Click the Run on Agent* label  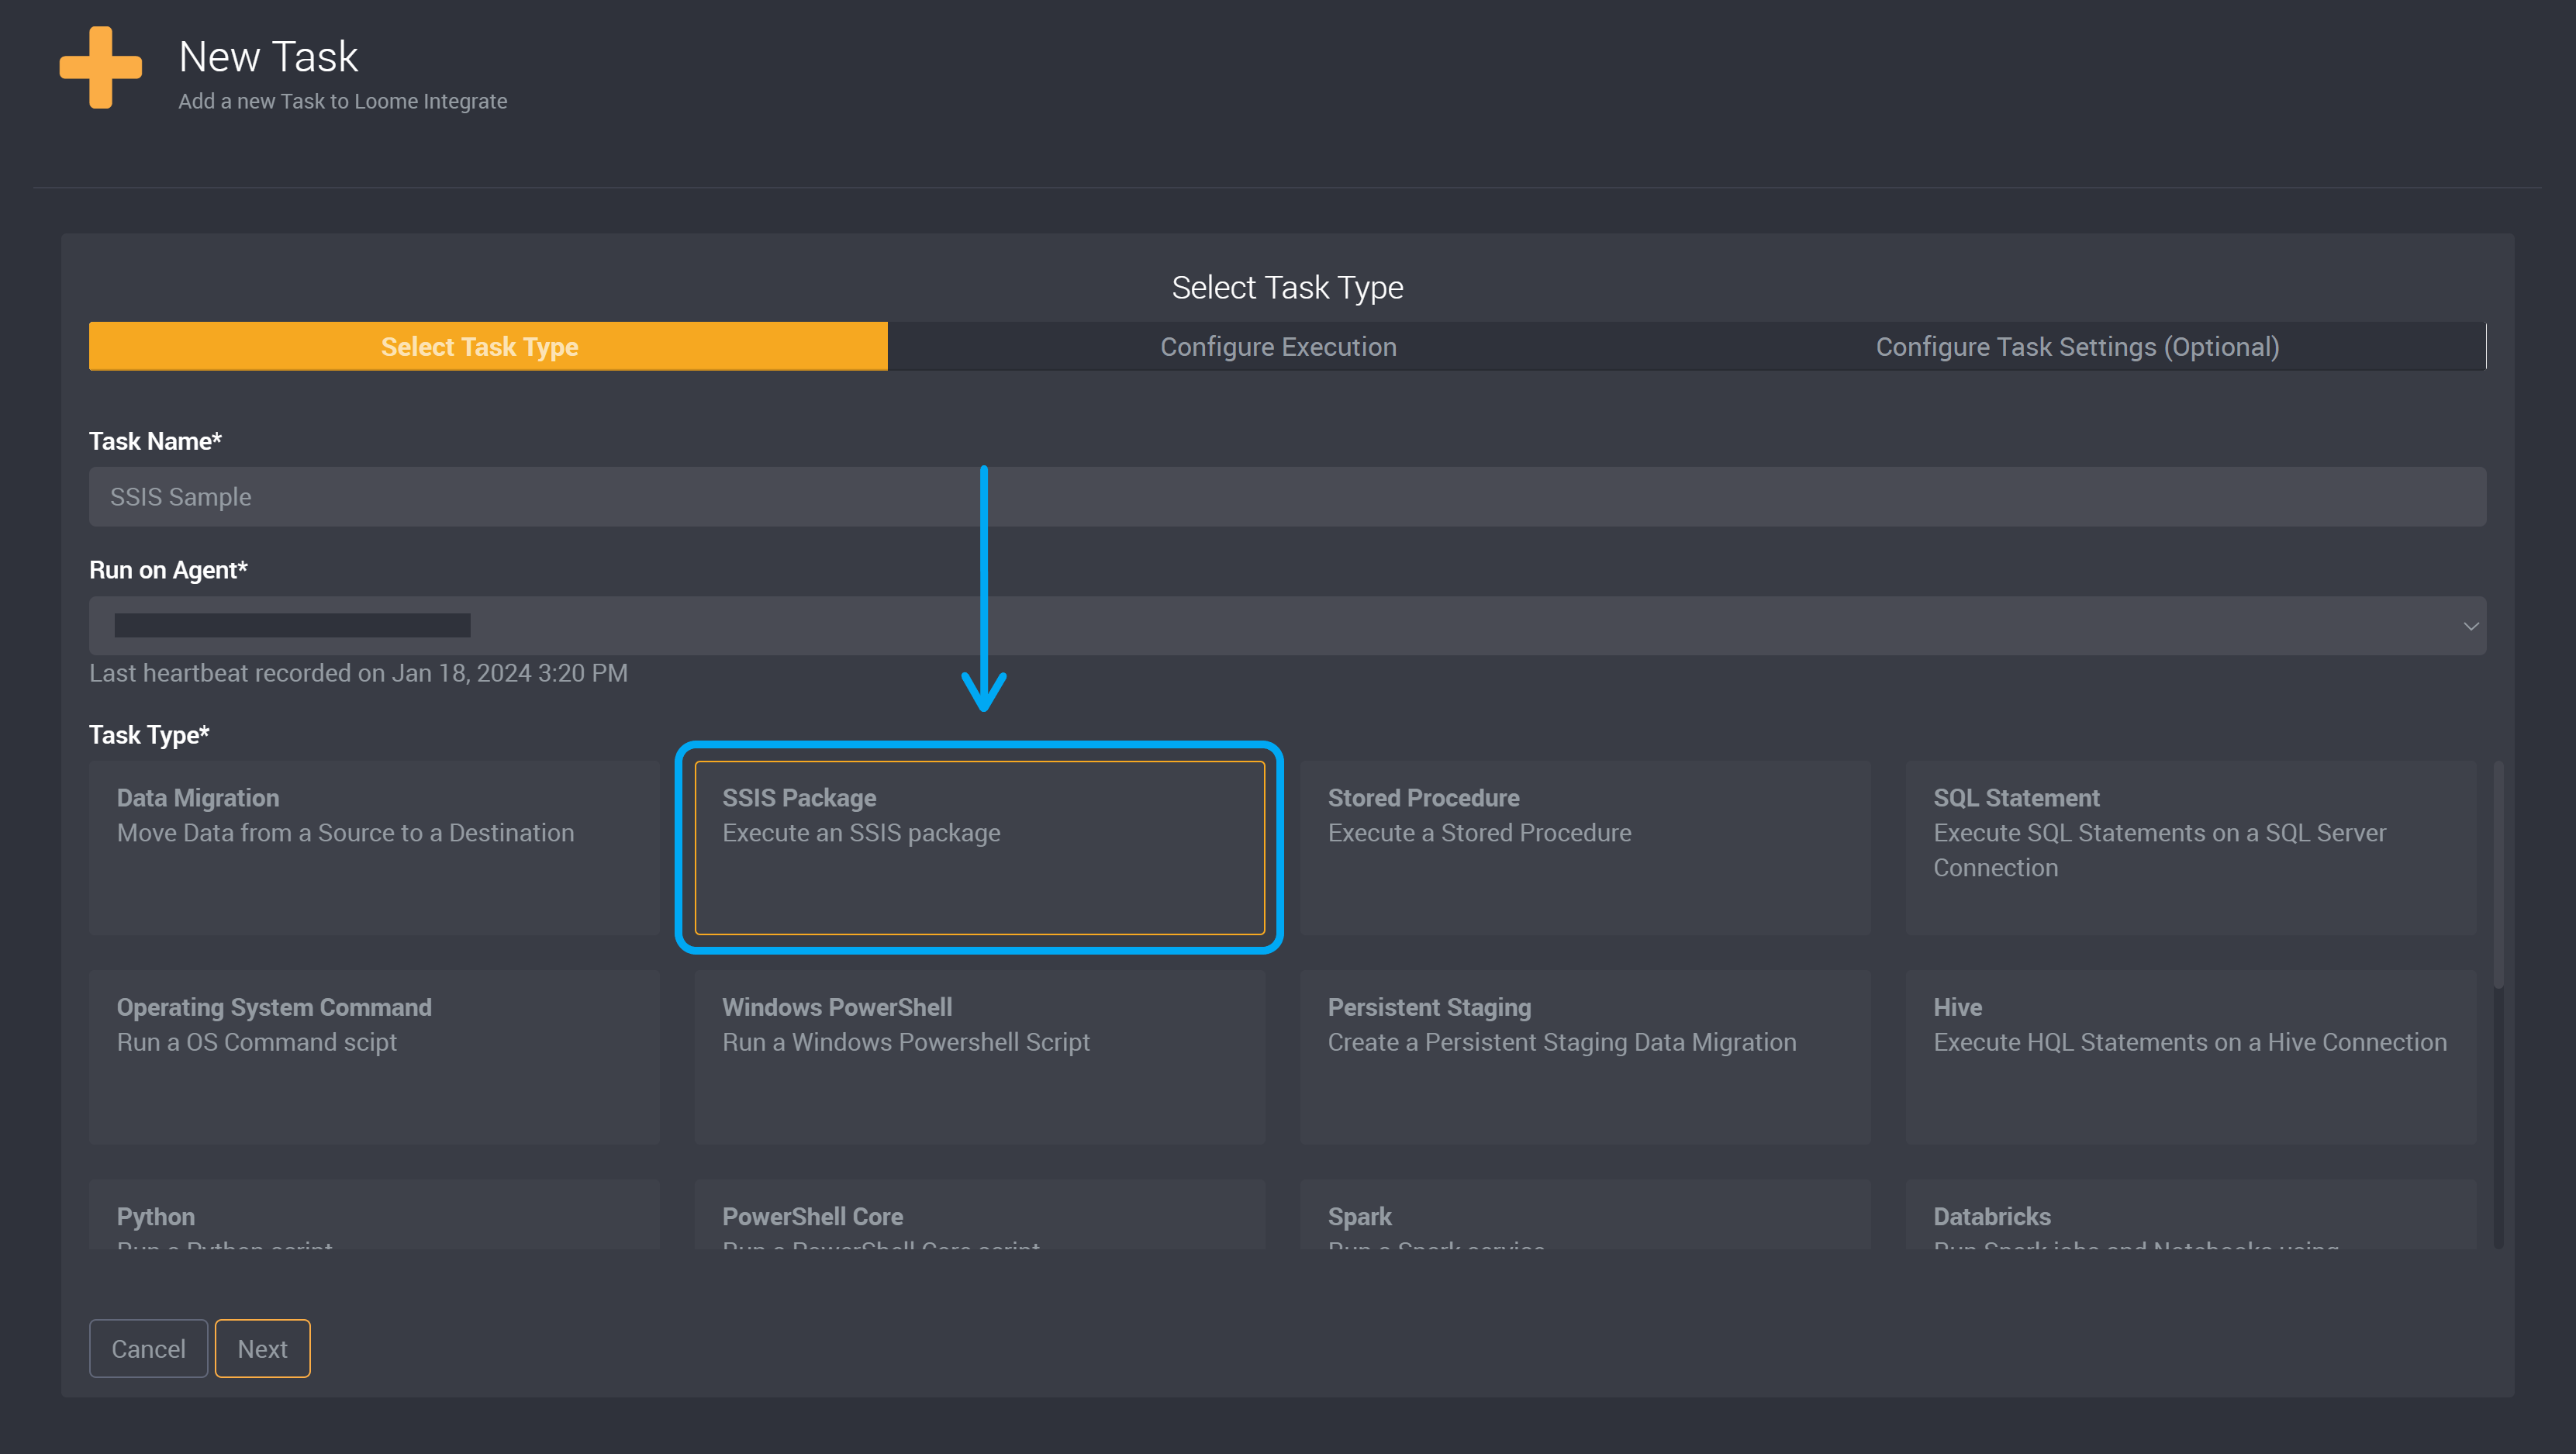[x=168, y=570]
